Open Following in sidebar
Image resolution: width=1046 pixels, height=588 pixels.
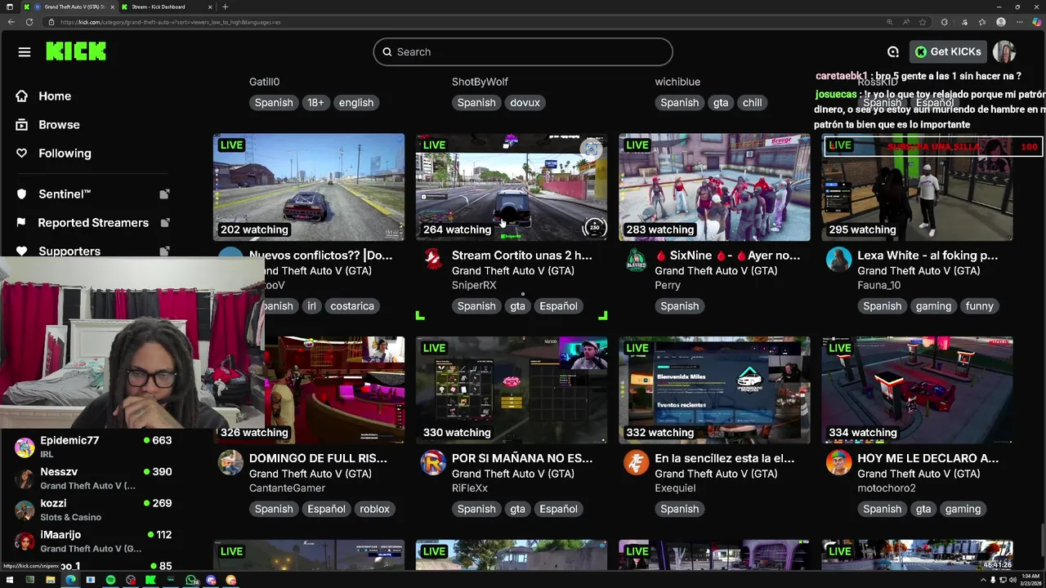tap(65, 154)
